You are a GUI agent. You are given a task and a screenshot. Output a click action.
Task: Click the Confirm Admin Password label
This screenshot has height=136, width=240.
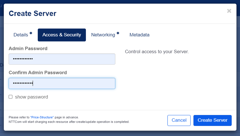coord(38,72)
